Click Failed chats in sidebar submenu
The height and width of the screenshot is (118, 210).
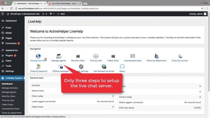pyautogui.click(x=8, y=105)
